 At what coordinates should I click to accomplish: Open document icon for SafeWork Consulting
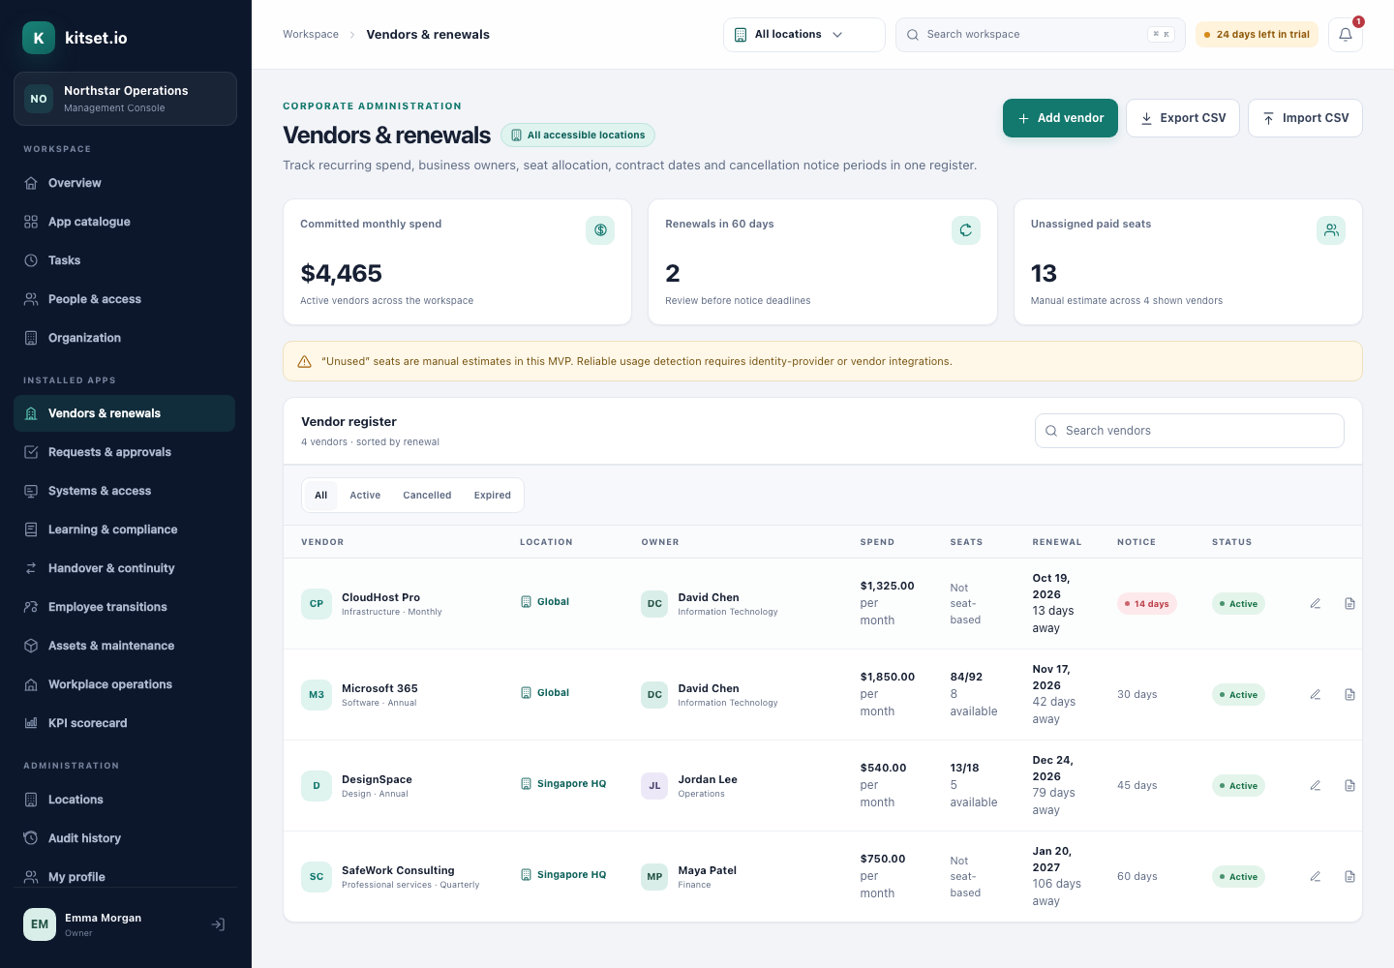tap(1349, 876)
